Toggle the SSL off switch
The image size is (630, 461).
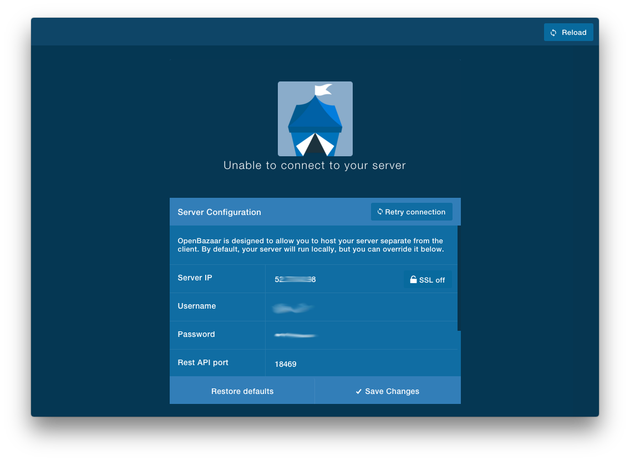[x=428, y=280]
